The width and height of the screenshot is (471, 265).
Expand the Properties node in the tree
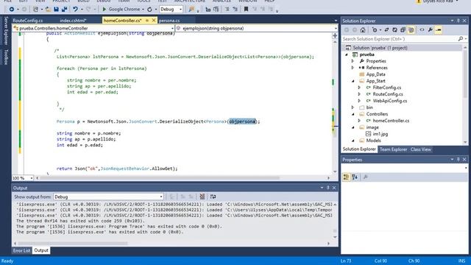(x=353, y=61)
